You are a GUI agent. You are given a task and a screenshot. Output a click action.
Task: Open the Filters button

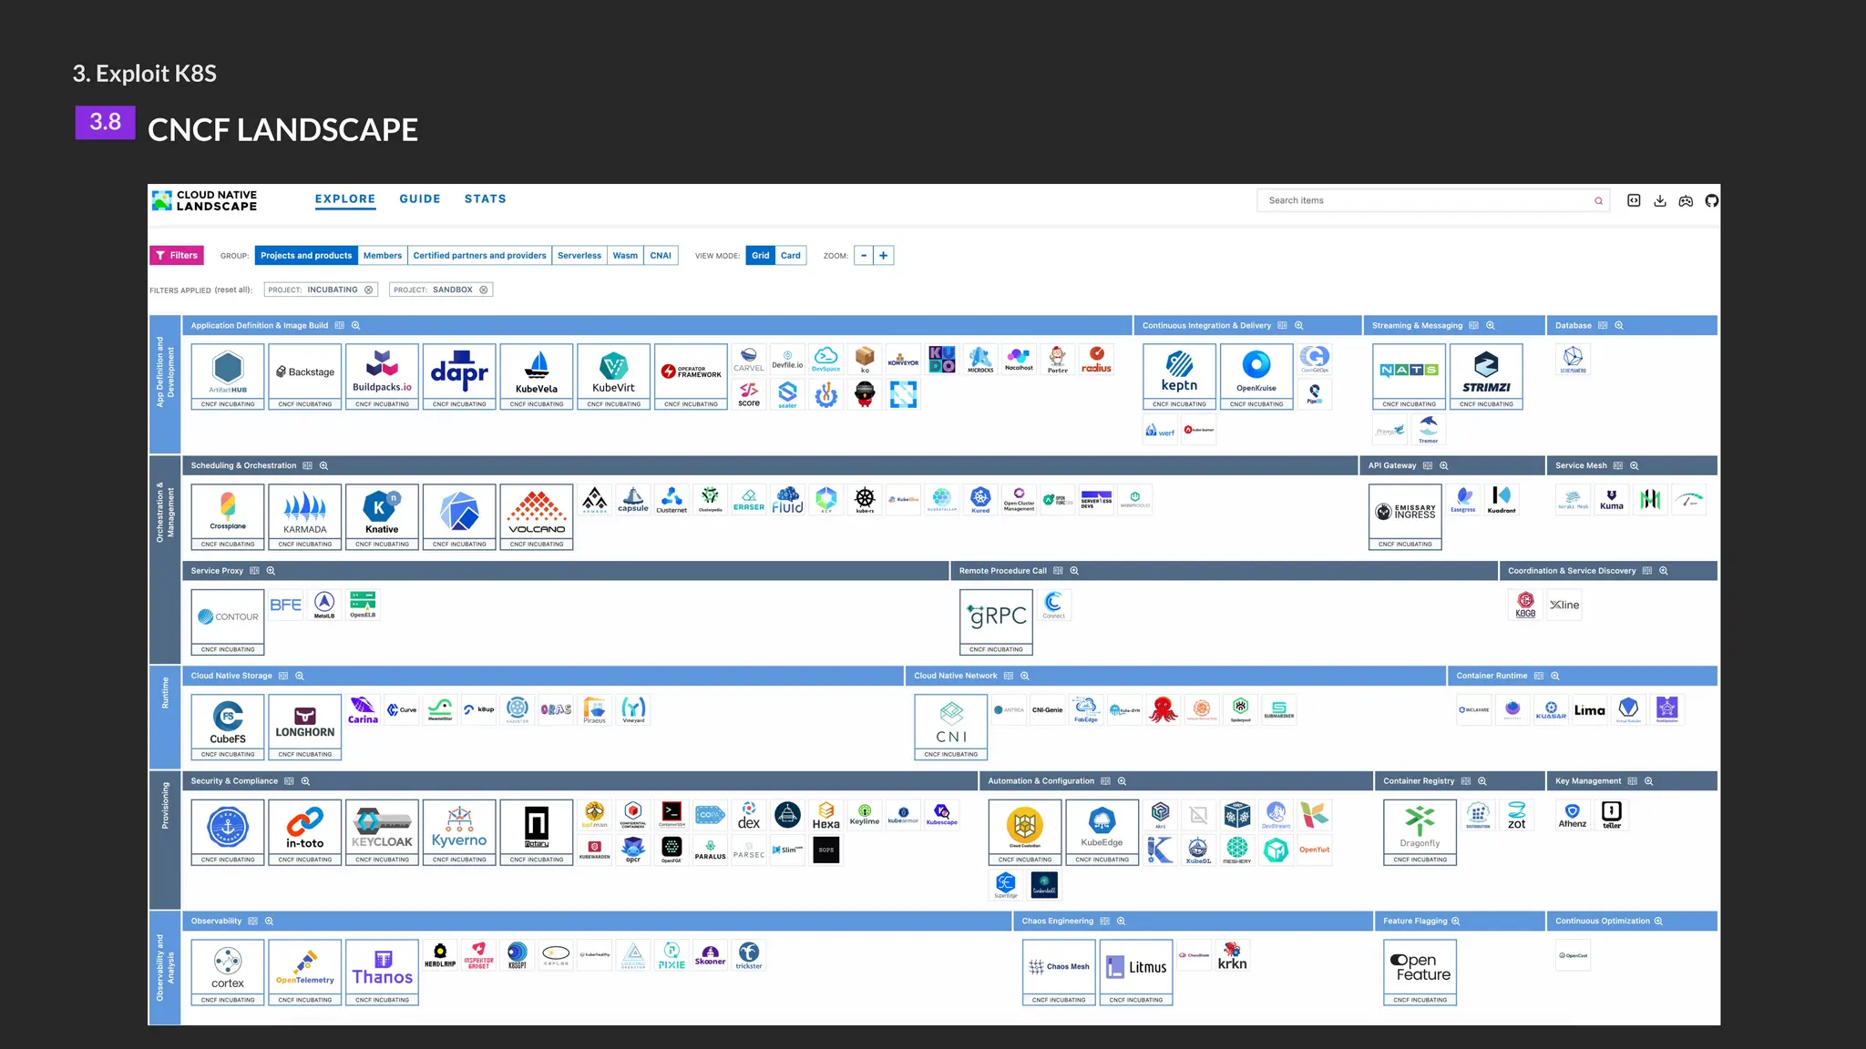[x=177, y=256]
